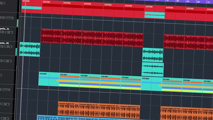
Task: Select leftmost blue Groove Agent 01 (D) clip
Action: pos(47,117)
